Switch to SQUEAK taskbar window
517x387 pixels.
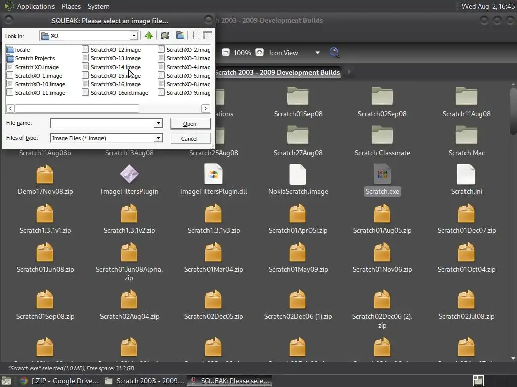[230, 381]
